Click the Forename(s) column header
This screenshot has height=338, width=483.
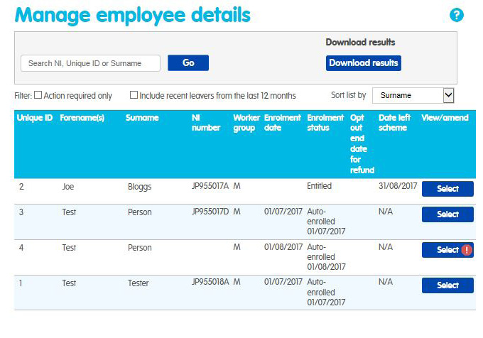point(82,118)
